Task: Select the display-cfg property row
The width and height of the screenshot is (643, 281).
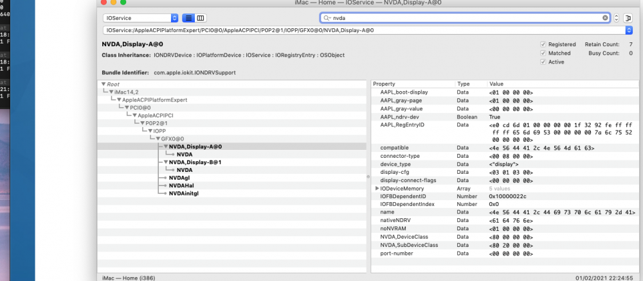Action: pyautogui.click(x=505, y=172)
